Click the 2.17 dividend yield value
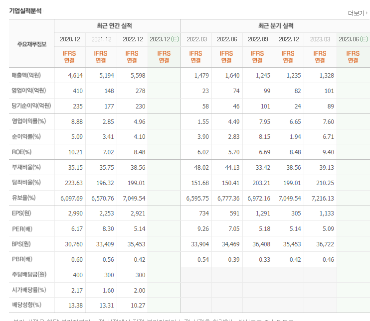This screenshot has height=321, width=370. 77,291
